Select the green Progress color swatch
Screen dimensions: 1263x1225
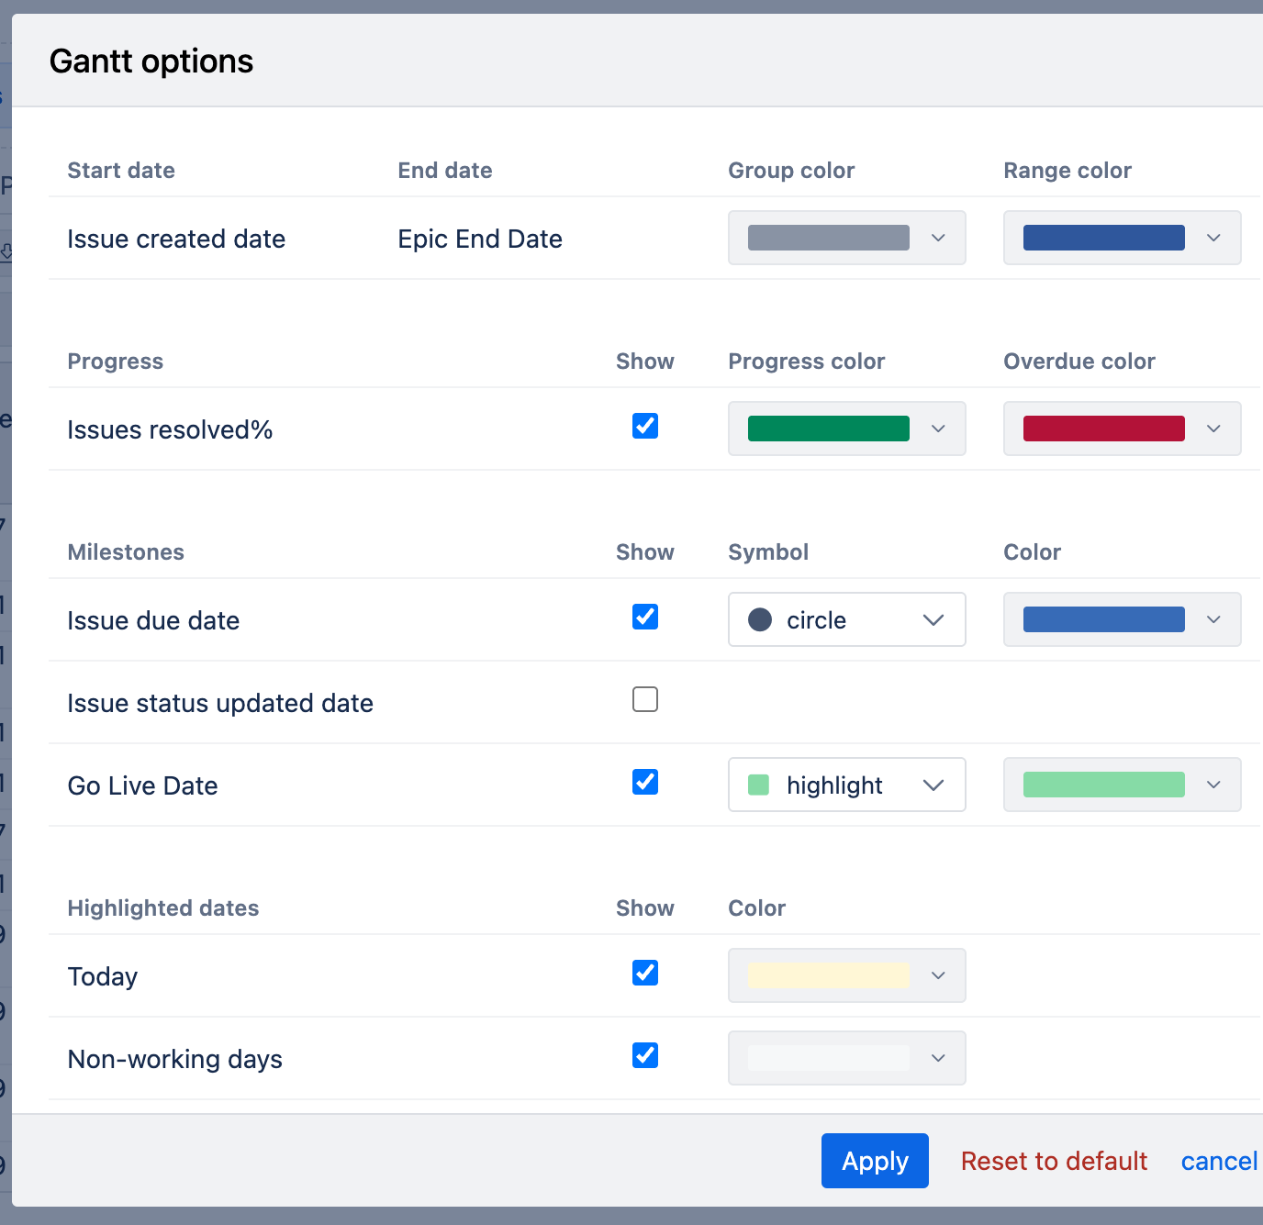(827, 429)
